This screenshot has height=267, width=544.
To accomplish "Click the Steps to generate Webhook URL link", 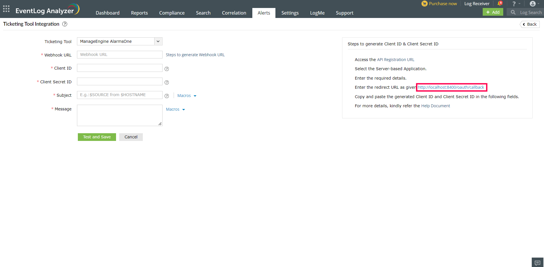I will (x=195, y=55).
